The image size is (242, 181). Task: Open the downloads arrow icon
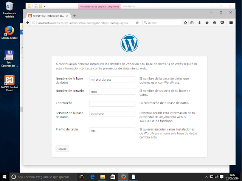[x=199, y=23]
